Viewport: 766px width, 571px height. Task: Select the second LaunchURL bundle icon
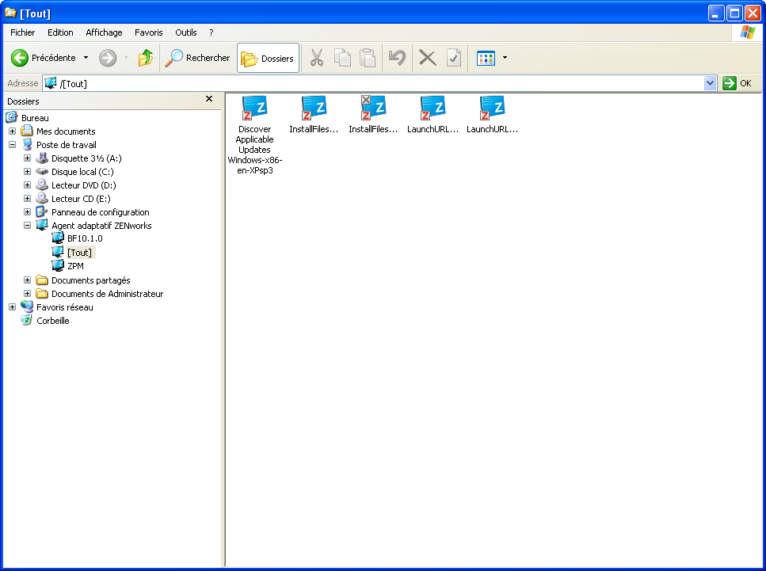[492, 108]
